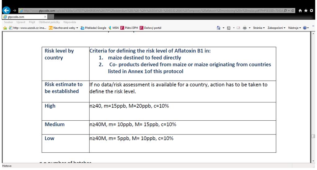
Task: Open the Nápověda menu
Action: click(70, 22)
